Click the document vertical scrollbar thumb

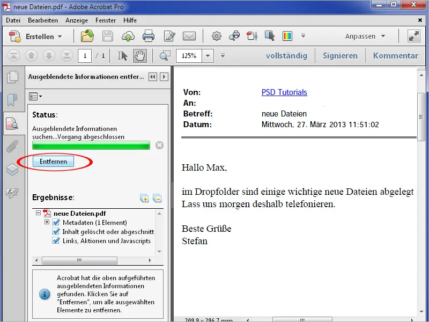pyautogui.click(x=421, y=117)
